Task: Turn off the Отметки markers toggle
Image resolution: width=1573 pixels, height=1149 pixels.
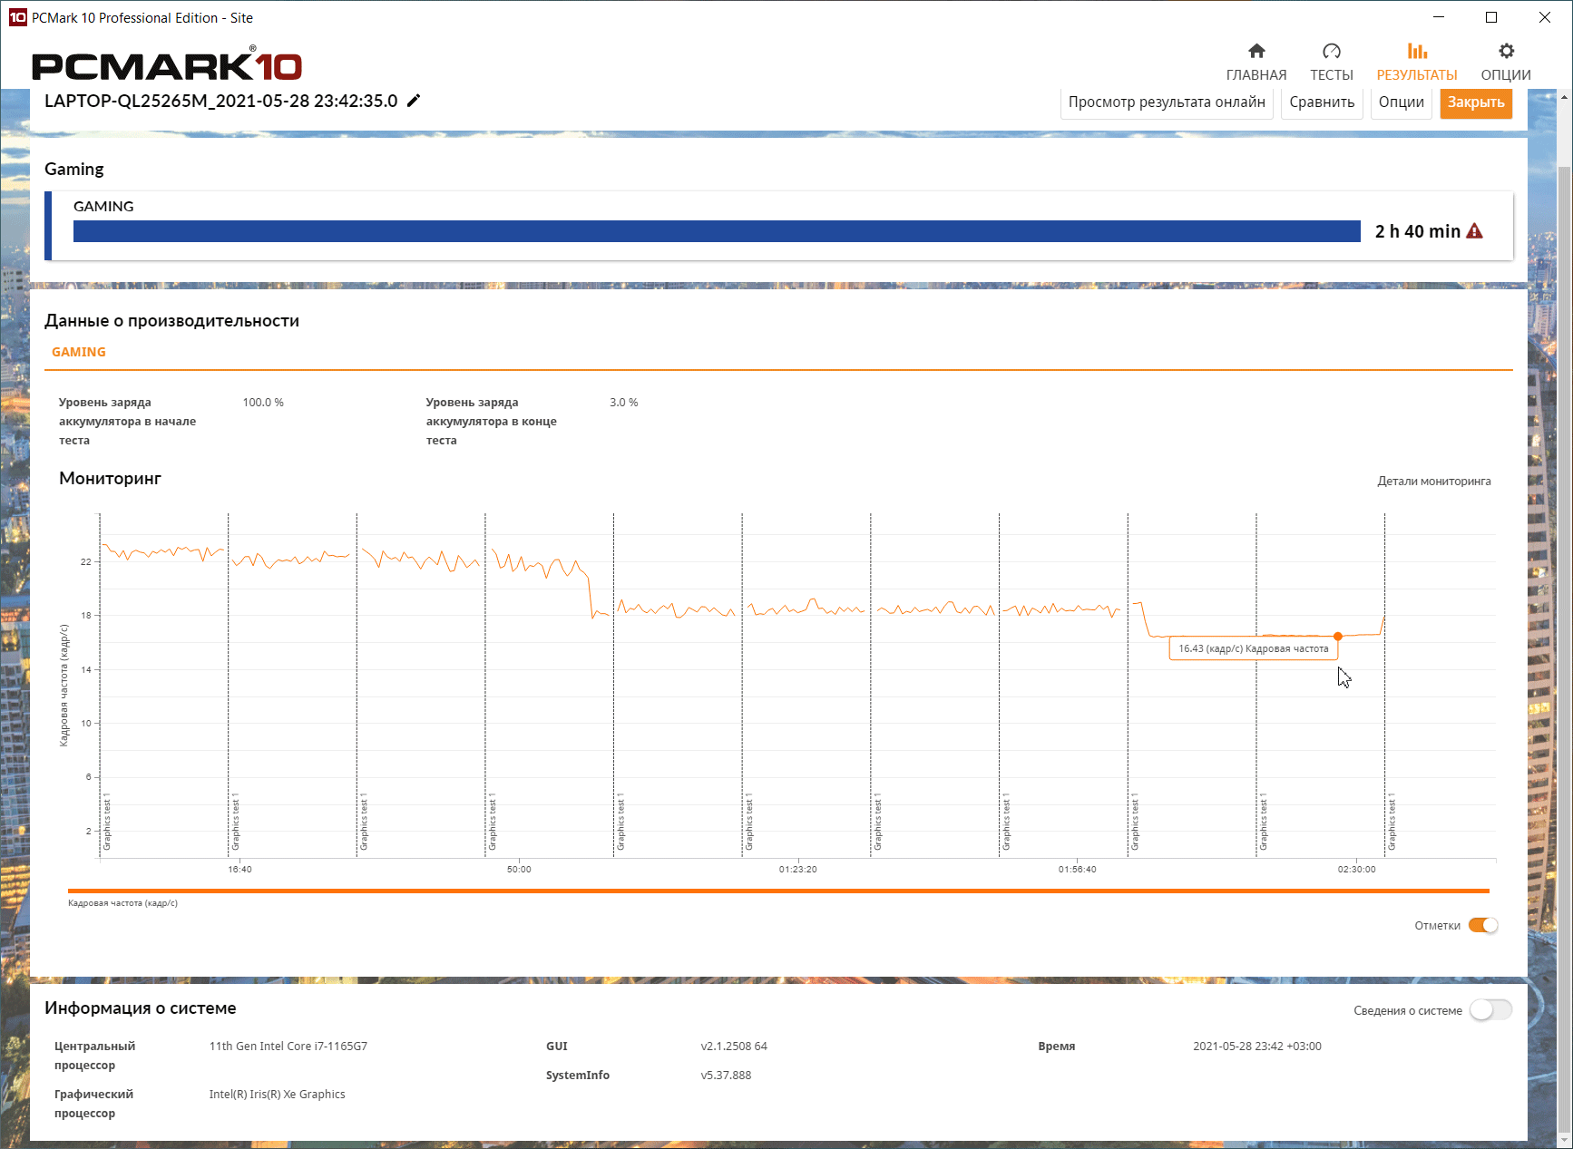Action: (x=1483, y=925)
